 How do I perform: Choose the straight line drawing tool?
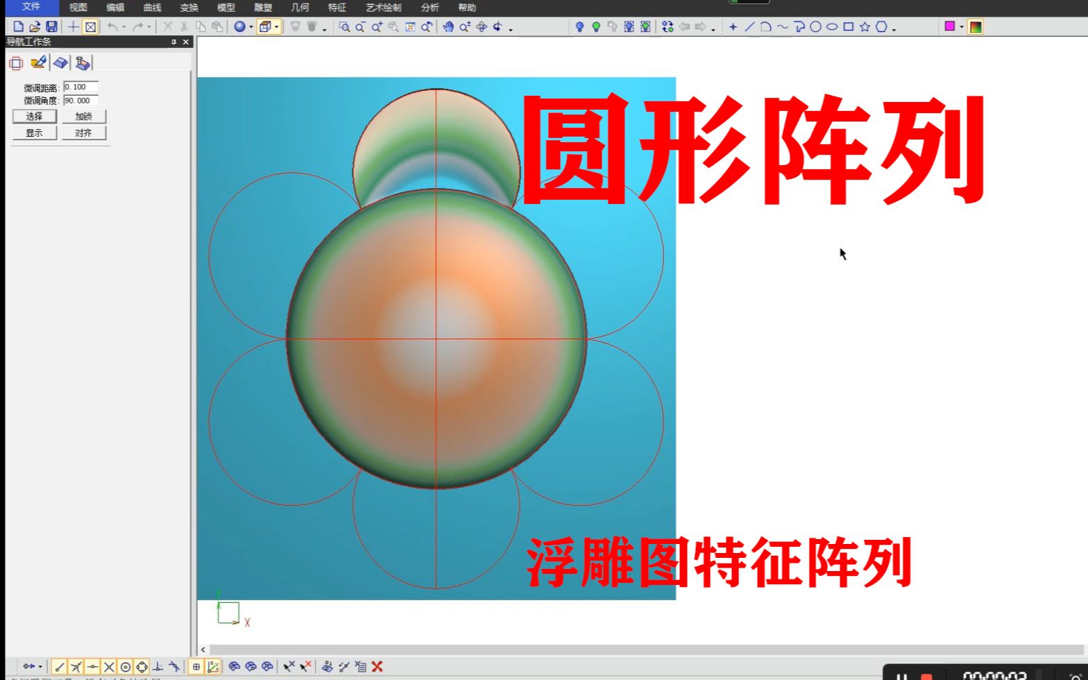[x=749, y=26]
